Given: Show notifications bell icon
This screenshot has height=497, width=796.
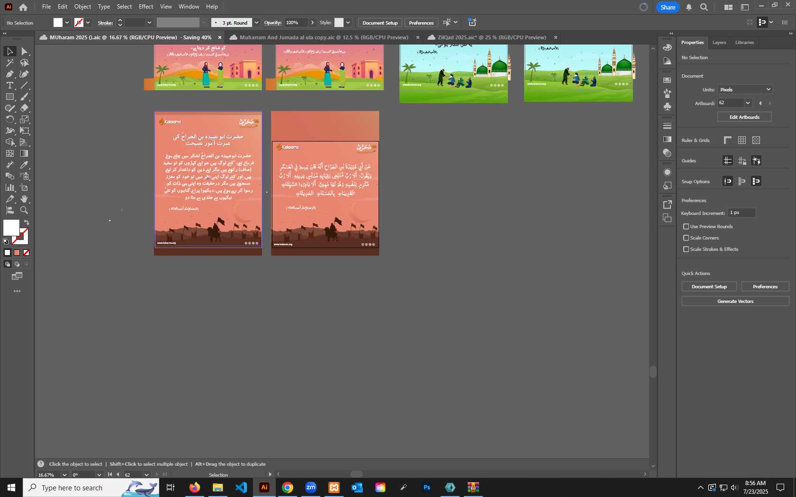Looking at the screenshot, I should (689, 7).
